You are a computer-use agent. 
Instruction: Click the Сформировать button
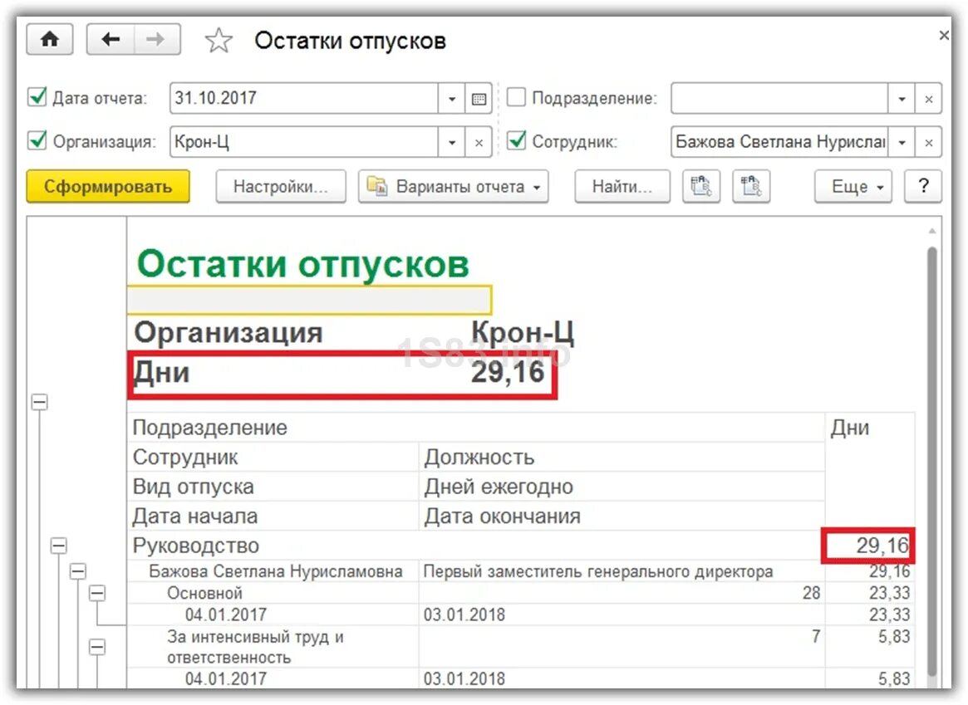(108, 186)
